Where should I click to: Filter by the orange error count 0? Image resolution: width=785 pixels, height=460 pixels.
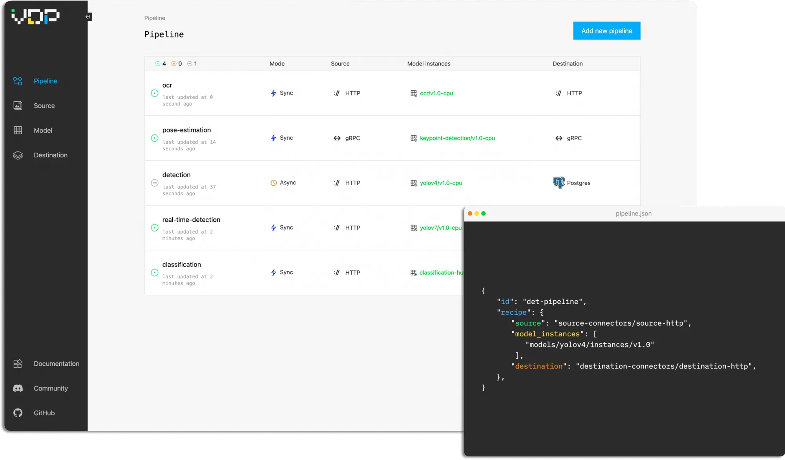click(177, 64)
